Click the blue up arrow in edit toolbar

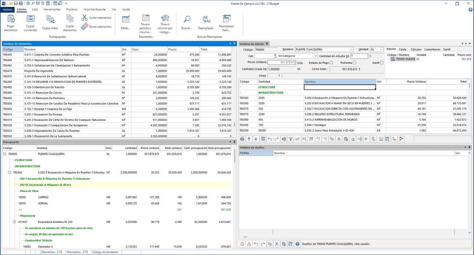click(x=249, y=139)
